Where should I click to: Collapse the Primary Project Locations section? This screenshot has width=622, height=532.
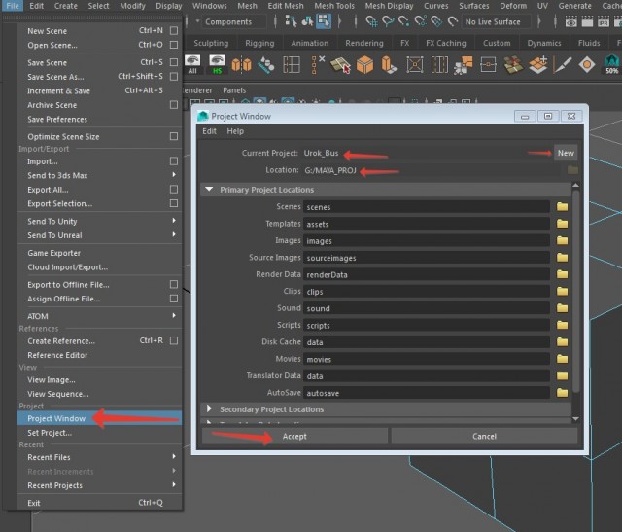point(209,190)
